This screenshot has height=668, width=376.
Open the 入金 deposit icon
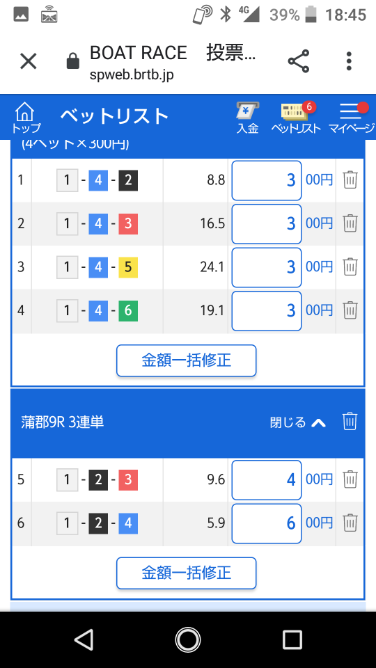click(x=248, y=117)
